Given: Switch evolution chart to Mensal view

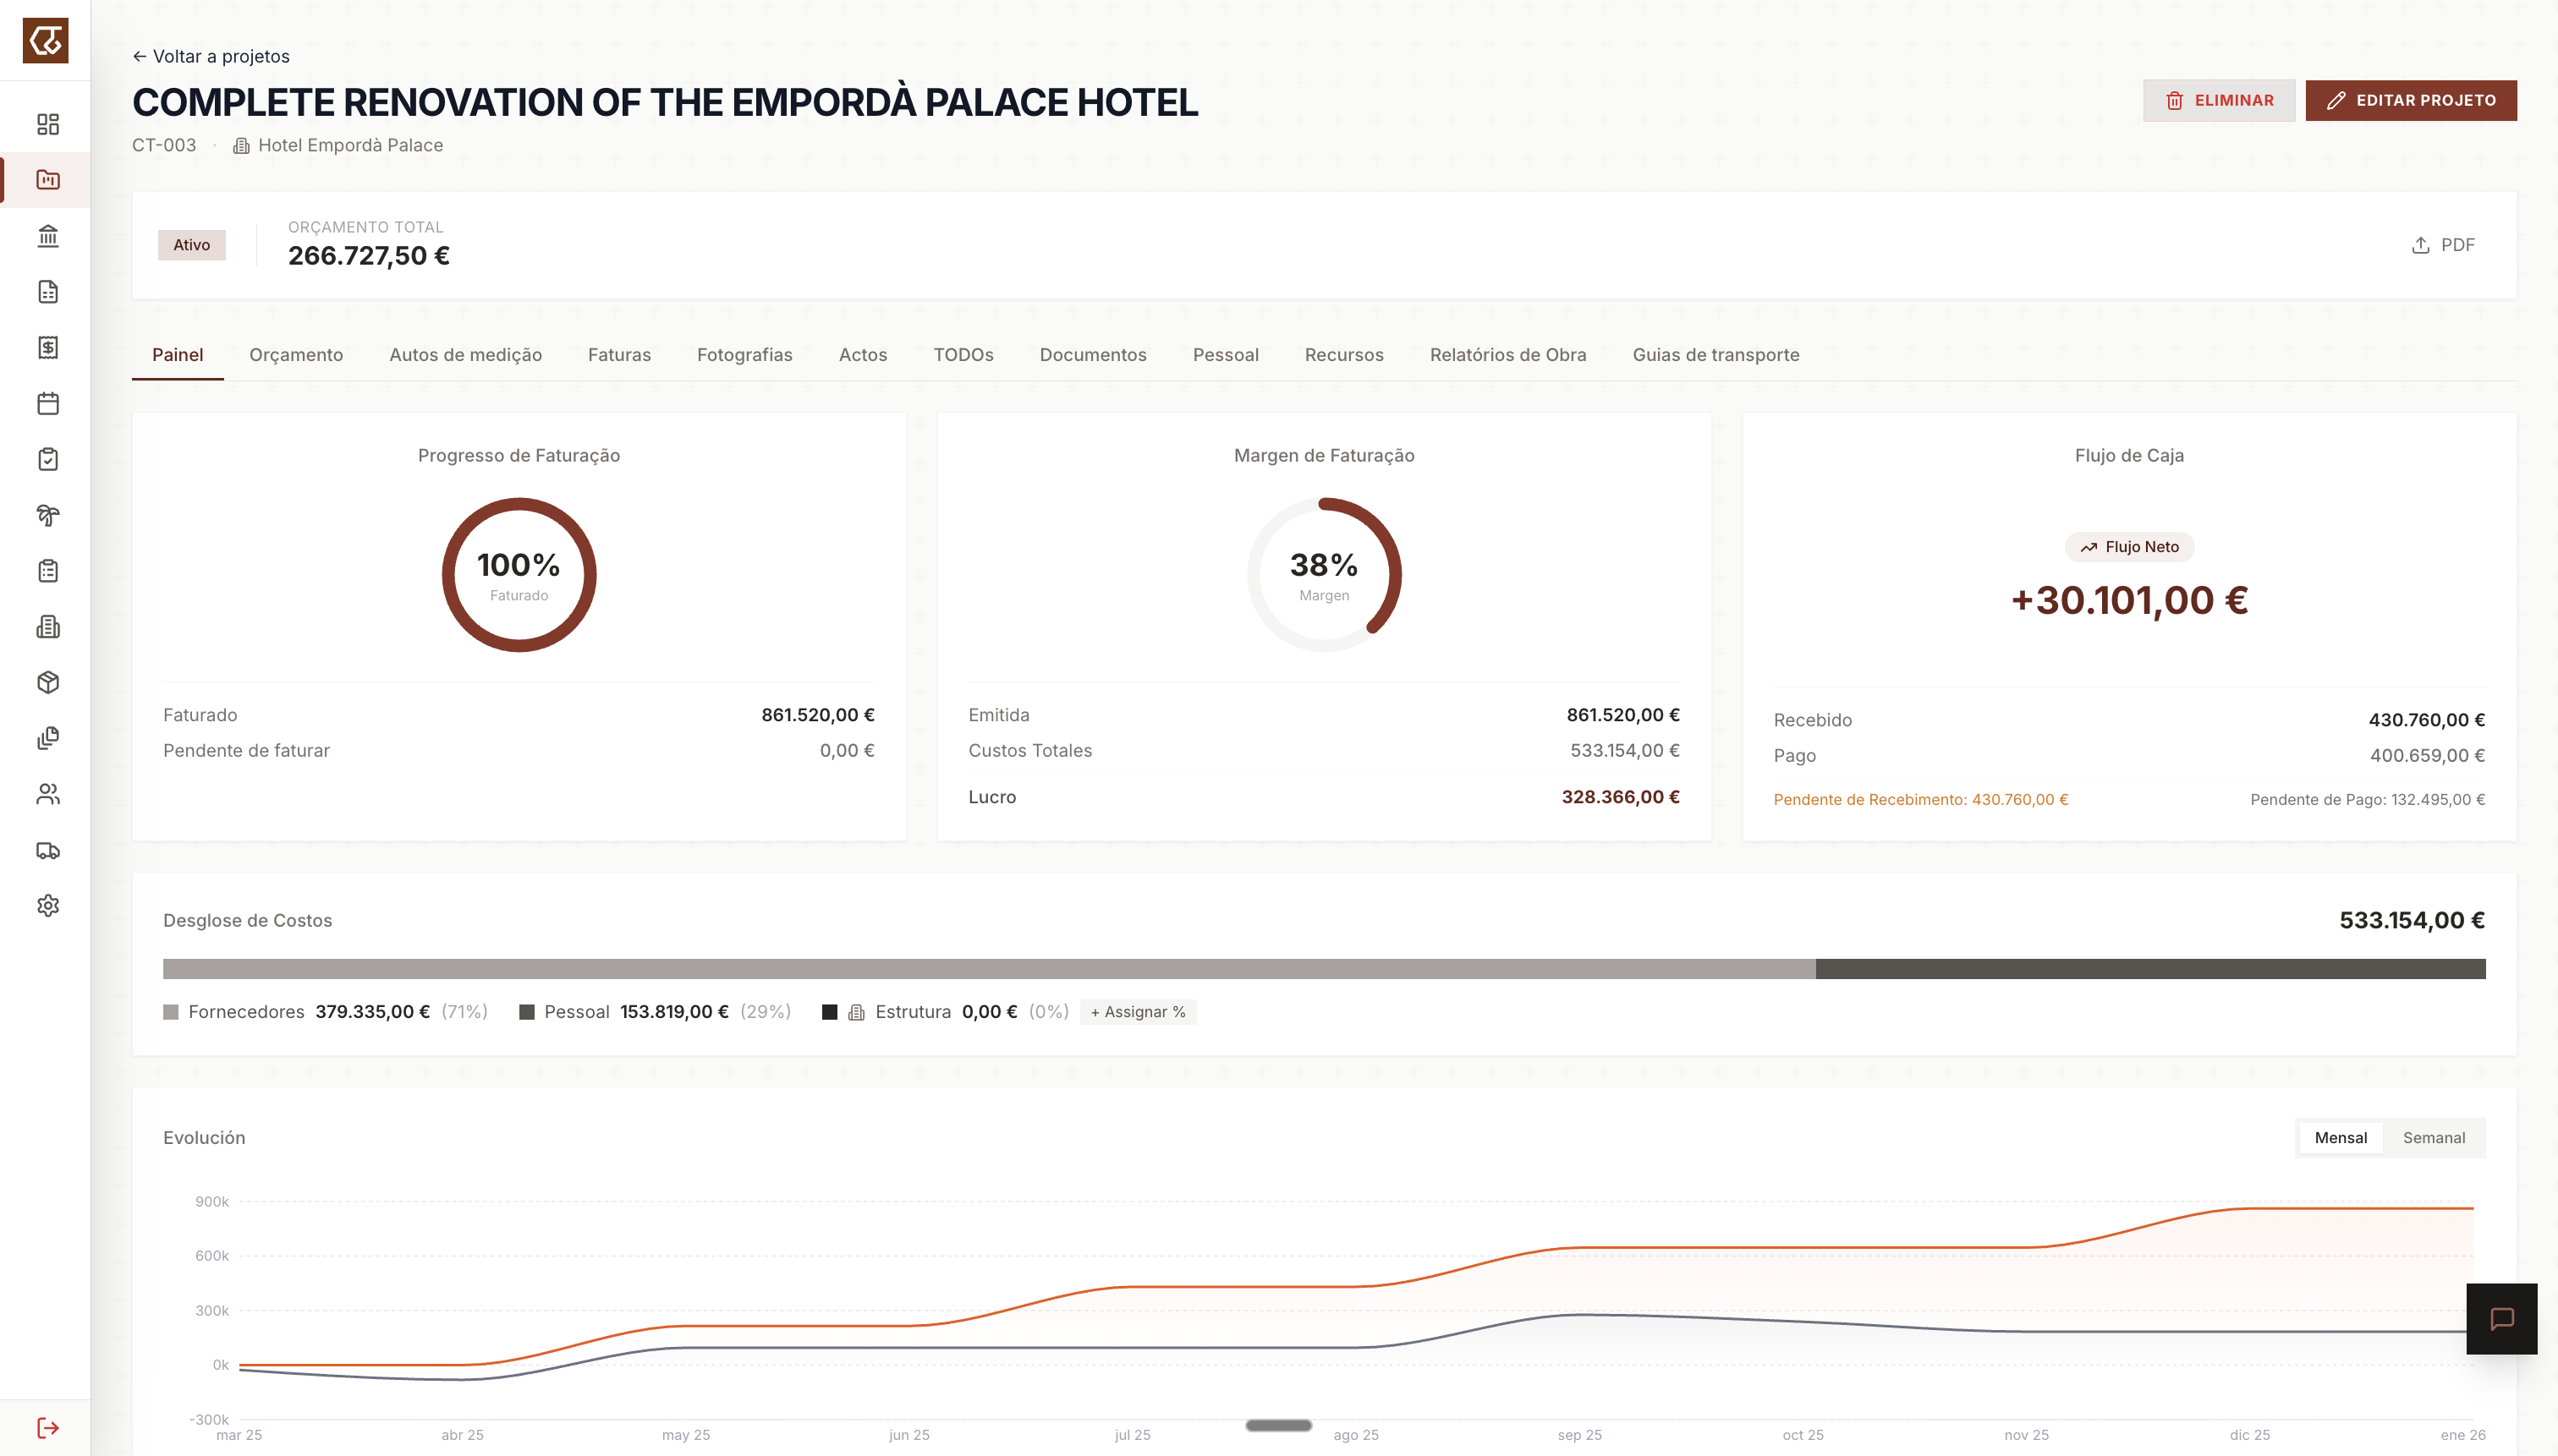Looking at the screenshot, I should point(2340,1138).
